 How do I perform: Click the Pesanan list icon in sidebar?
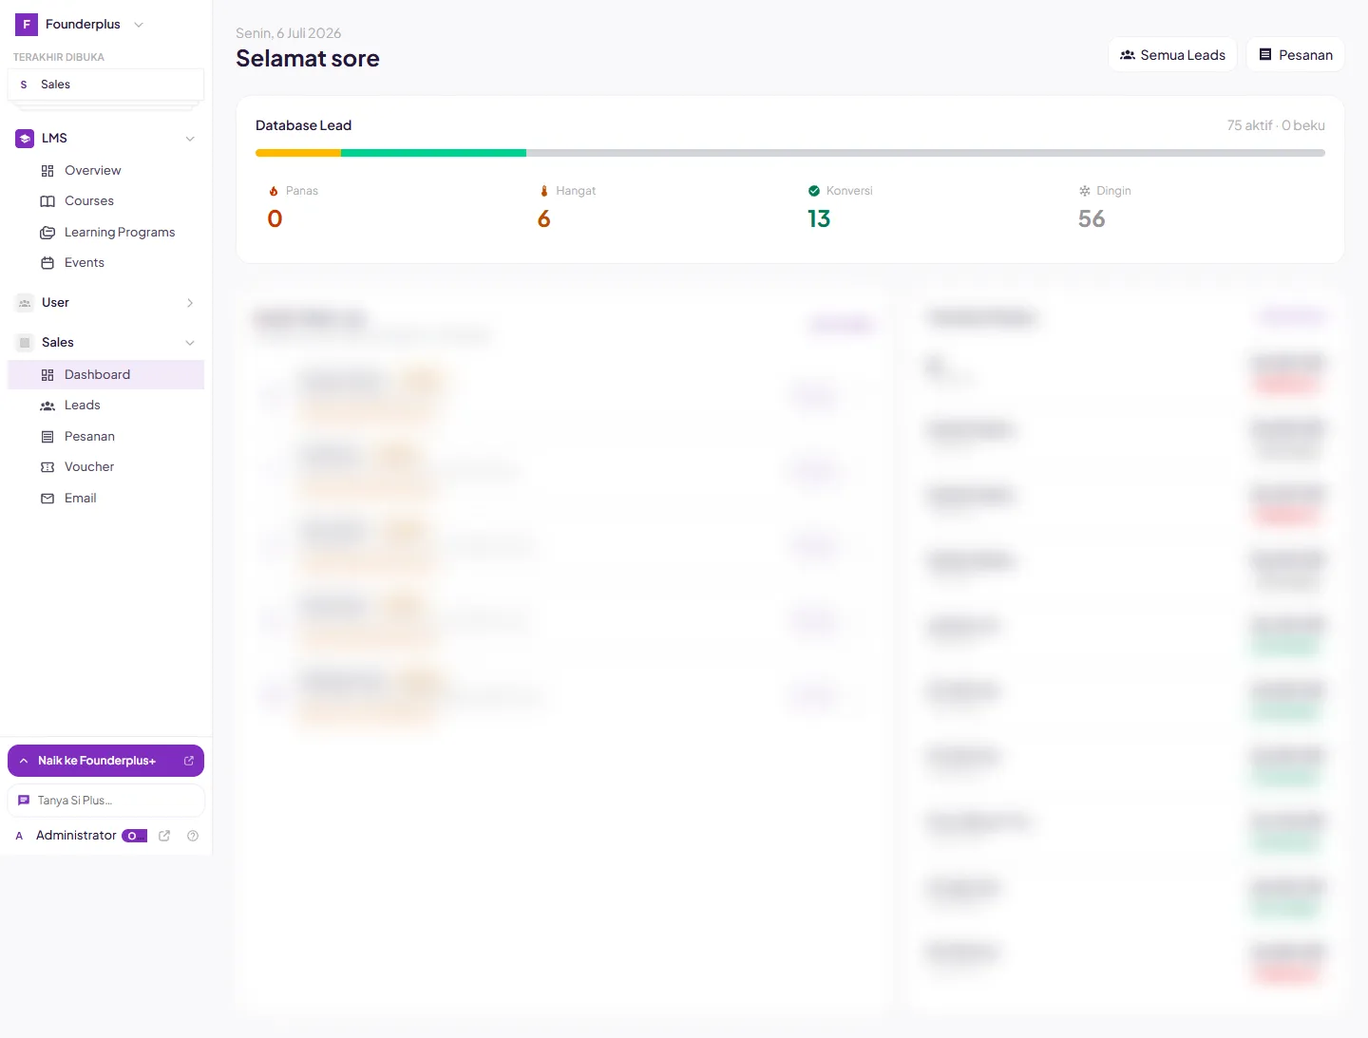pyautogui.click(x=47, y=437)
